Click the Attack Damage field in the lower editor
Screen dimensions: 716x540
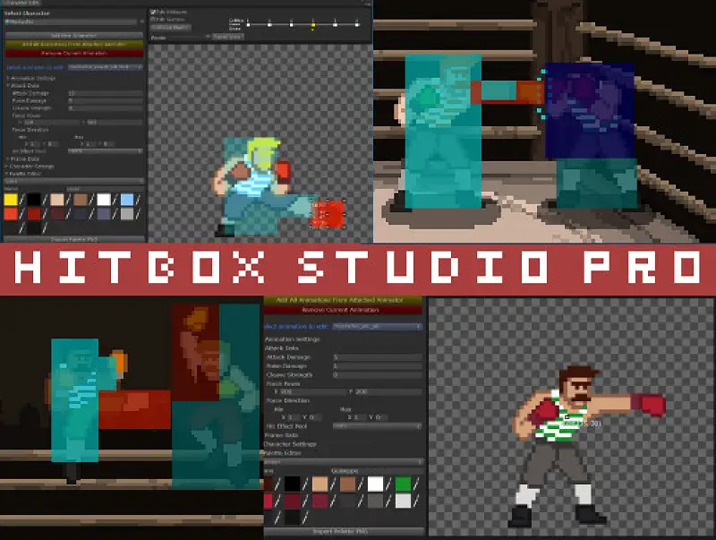[x=377, y=357]
